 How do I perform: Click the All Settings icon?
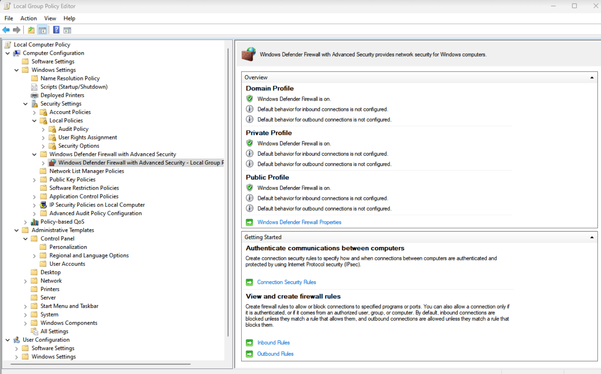[x=34, y=332]
